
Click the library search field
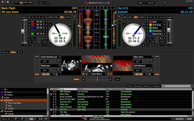click(x=177, y=86)
